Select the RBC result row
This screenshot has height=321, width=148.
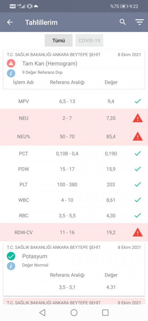tap(74, 216)
